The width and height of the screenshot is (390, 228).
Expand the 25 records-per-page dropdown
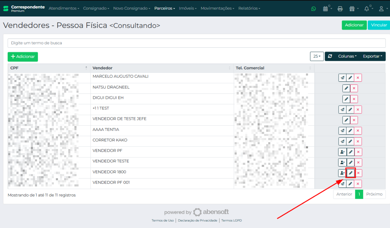[317, 56]
